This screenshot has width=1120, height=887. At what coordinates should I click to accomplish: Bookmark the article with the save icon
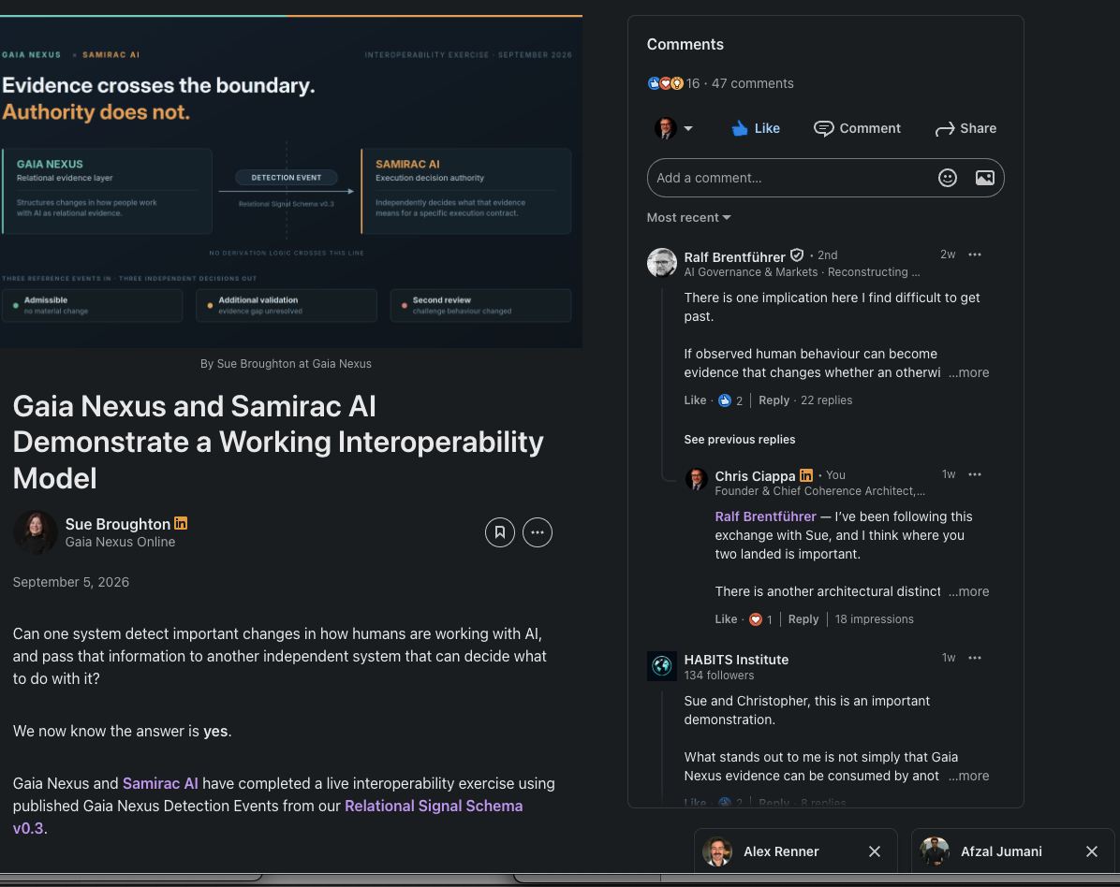click(x=499, y=532)
